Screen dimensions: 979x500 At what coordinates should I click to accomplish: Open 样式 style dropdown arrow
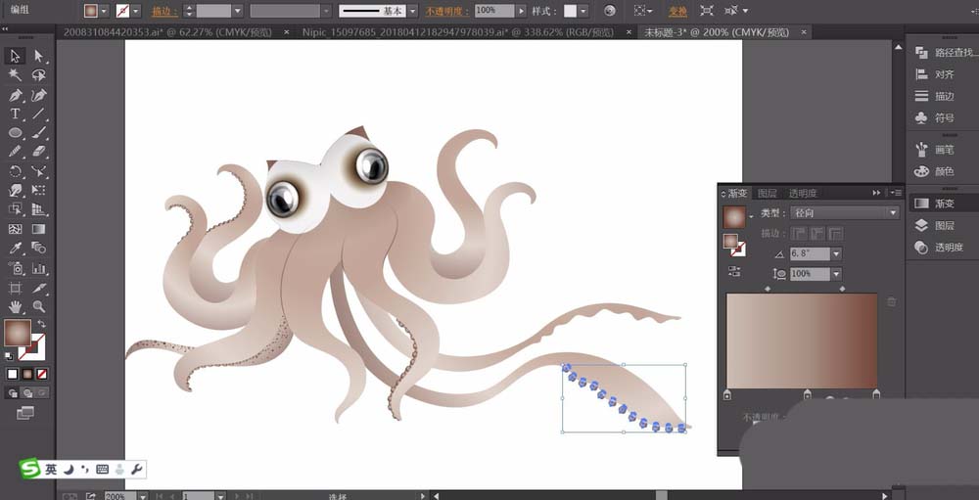583,11
